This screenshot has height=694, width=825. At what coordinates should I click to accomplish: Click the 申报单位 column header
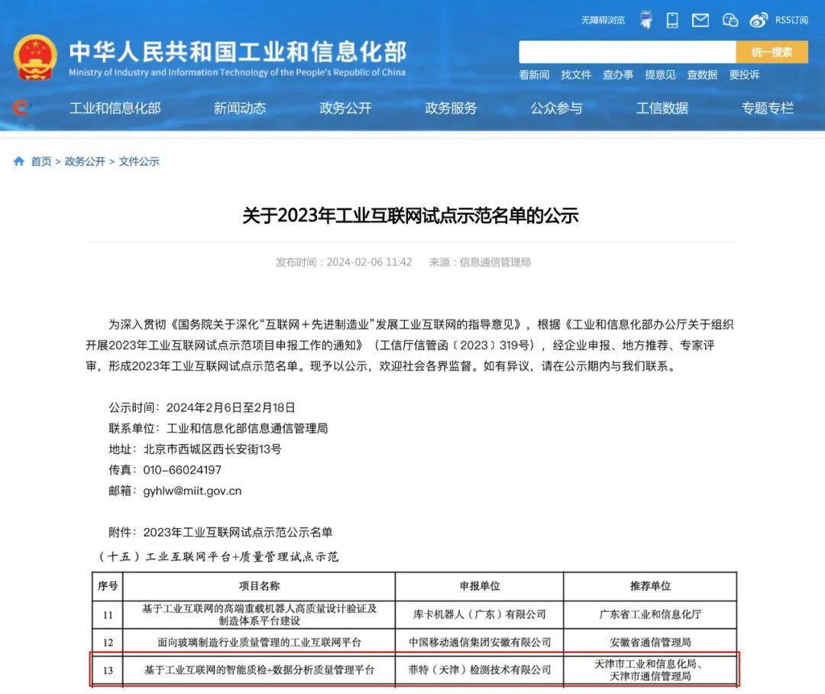tap(479, 586)
